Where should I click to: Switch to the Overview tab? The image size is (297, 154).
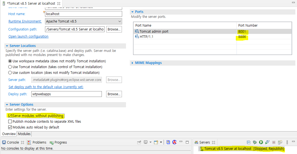pyautogui.click(x=9, y=134)
